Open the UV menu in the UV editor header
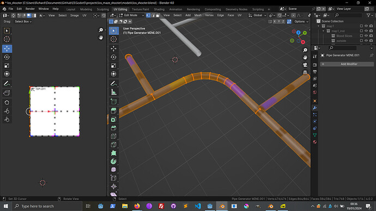The height and width of the screenshot is (211, 376). (84, 15)
